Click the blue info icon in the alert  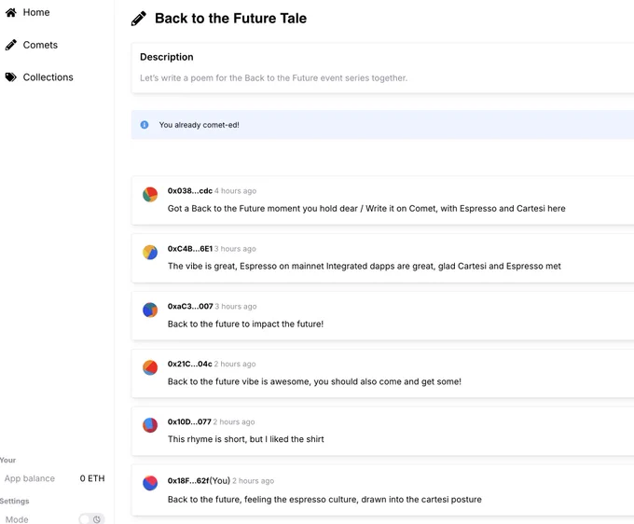coord(145,125)
